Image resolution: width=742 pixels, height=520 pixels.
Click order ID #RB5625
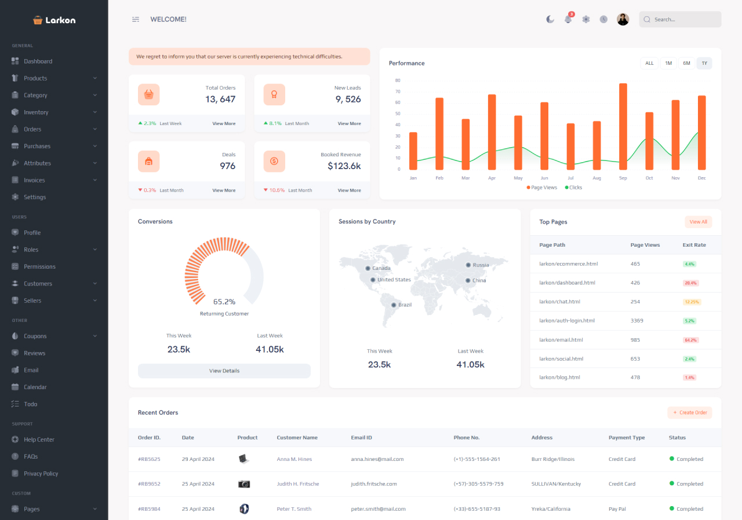pyautogui.click(x=149, y=459)
